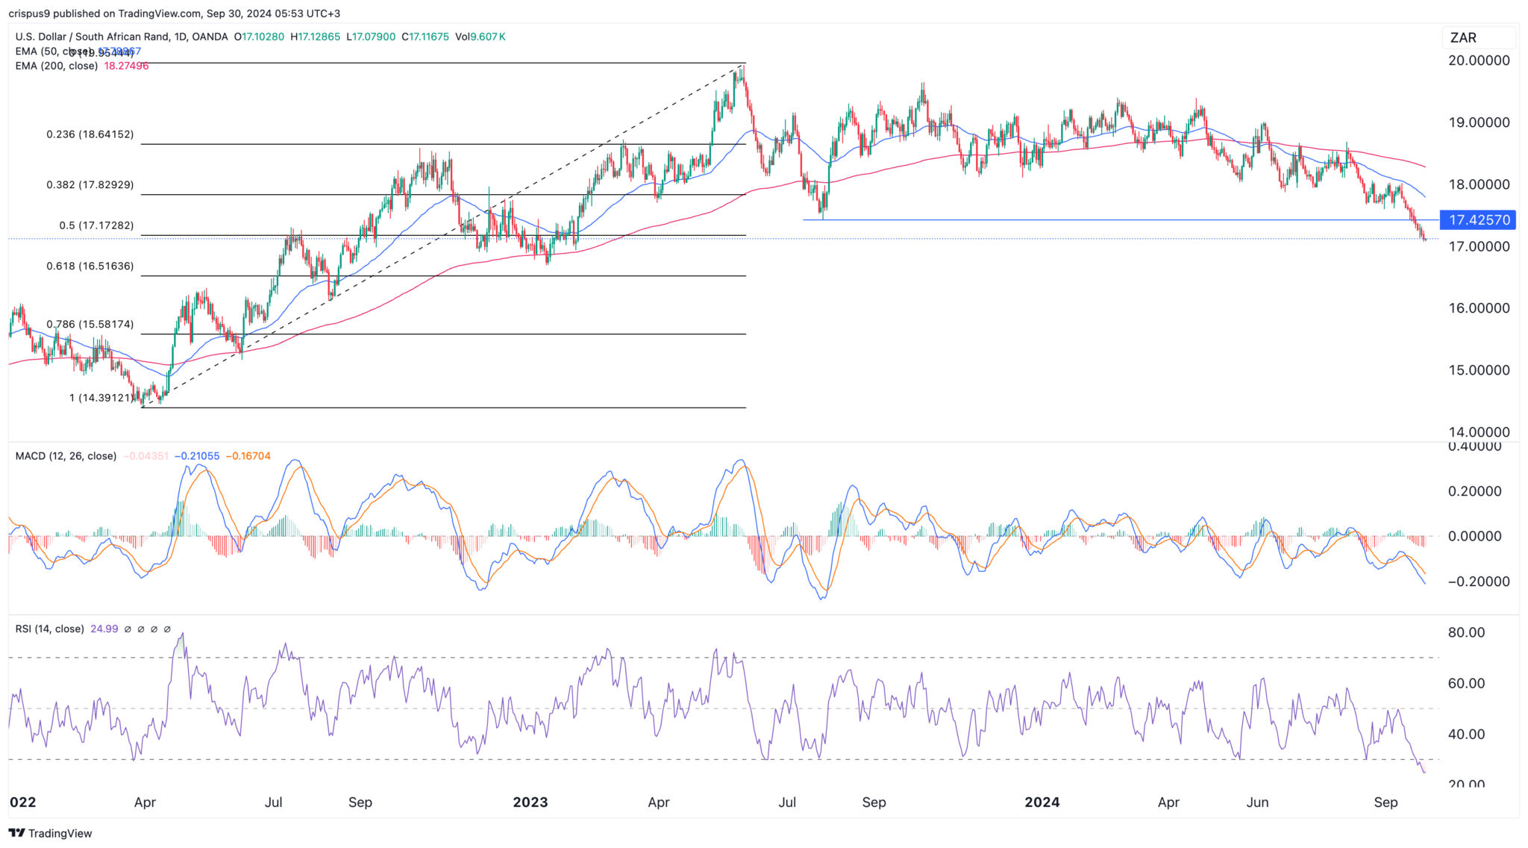Click the last Ø icon in the RSI legend
The image size is (1528, 848).
(x=167, y=629)
